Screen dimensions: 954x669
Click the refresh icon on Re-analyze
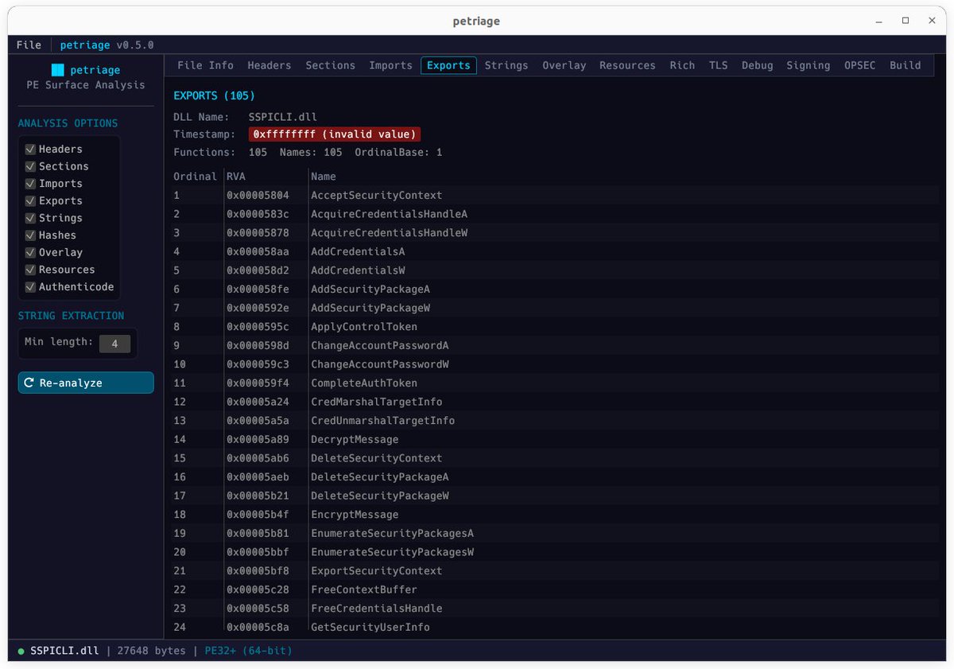pos(29,383)
